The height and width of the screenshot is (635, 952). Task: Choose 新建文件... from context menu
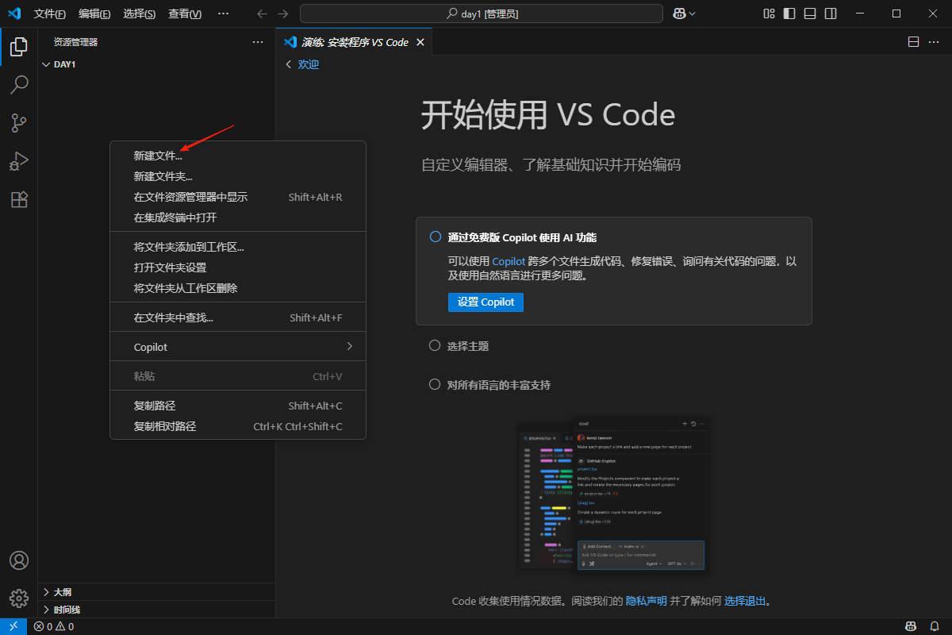[x=238, y=156]
